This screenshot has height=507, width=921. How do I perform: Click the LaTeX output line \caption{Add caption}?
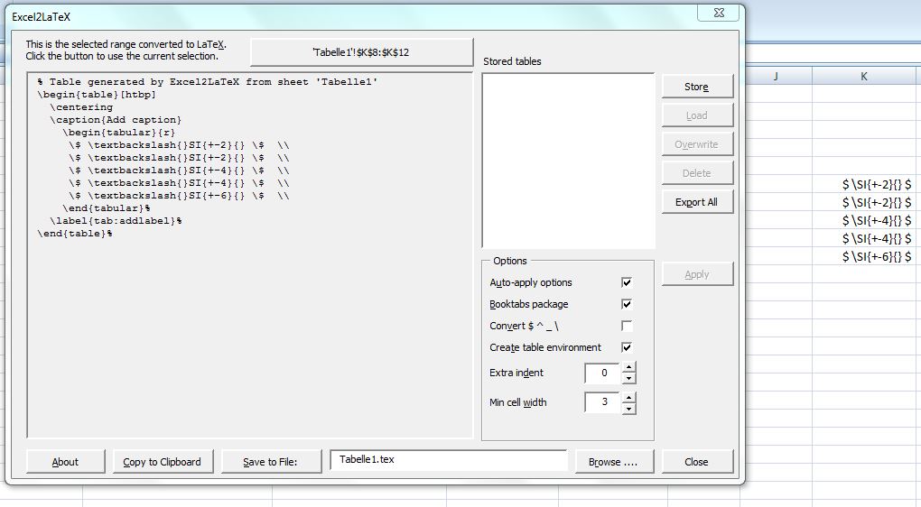pyautogui.click(x=116, y=120)
